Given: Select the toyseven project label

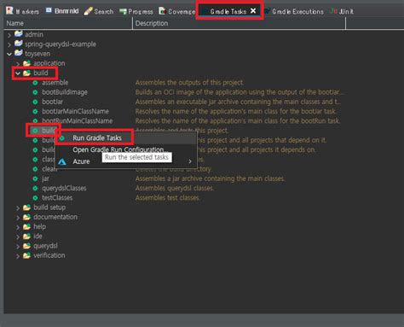Looking at the screenshot, I should coord(38,54).
